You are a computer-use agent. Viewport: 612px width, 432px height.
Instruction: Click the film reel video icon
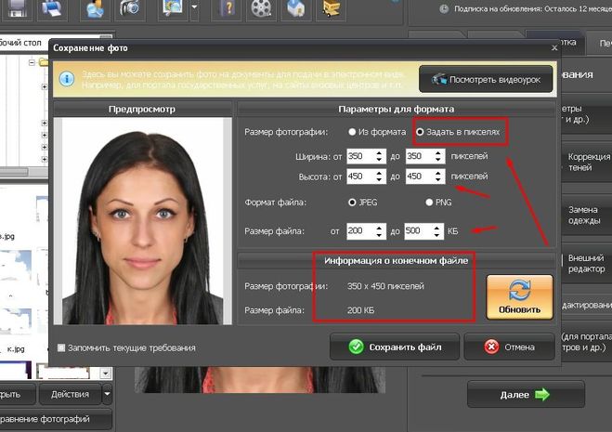click(263, 9)
